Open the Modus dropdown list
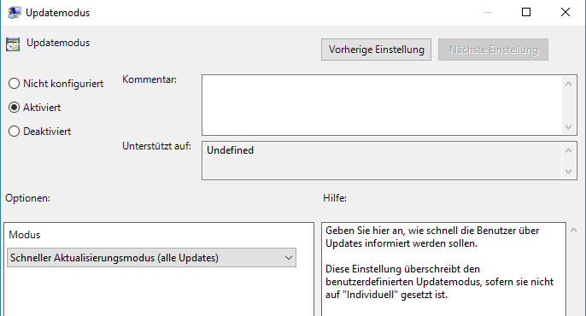Viewport: 586px width, 316px height. [151, 258]
